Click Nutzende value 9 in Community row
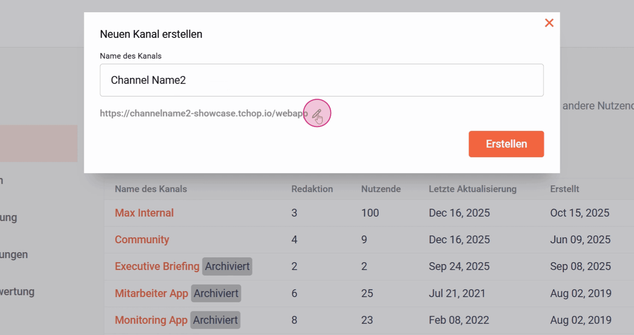634x335 pixels. [364, 240]
